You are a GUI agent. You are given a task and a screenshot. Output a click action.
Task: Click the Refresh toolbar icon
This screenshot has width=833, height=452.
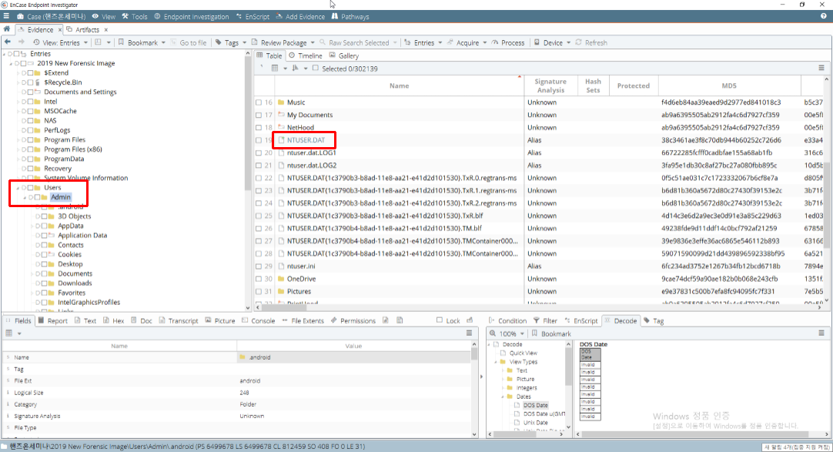coord(590,42)
